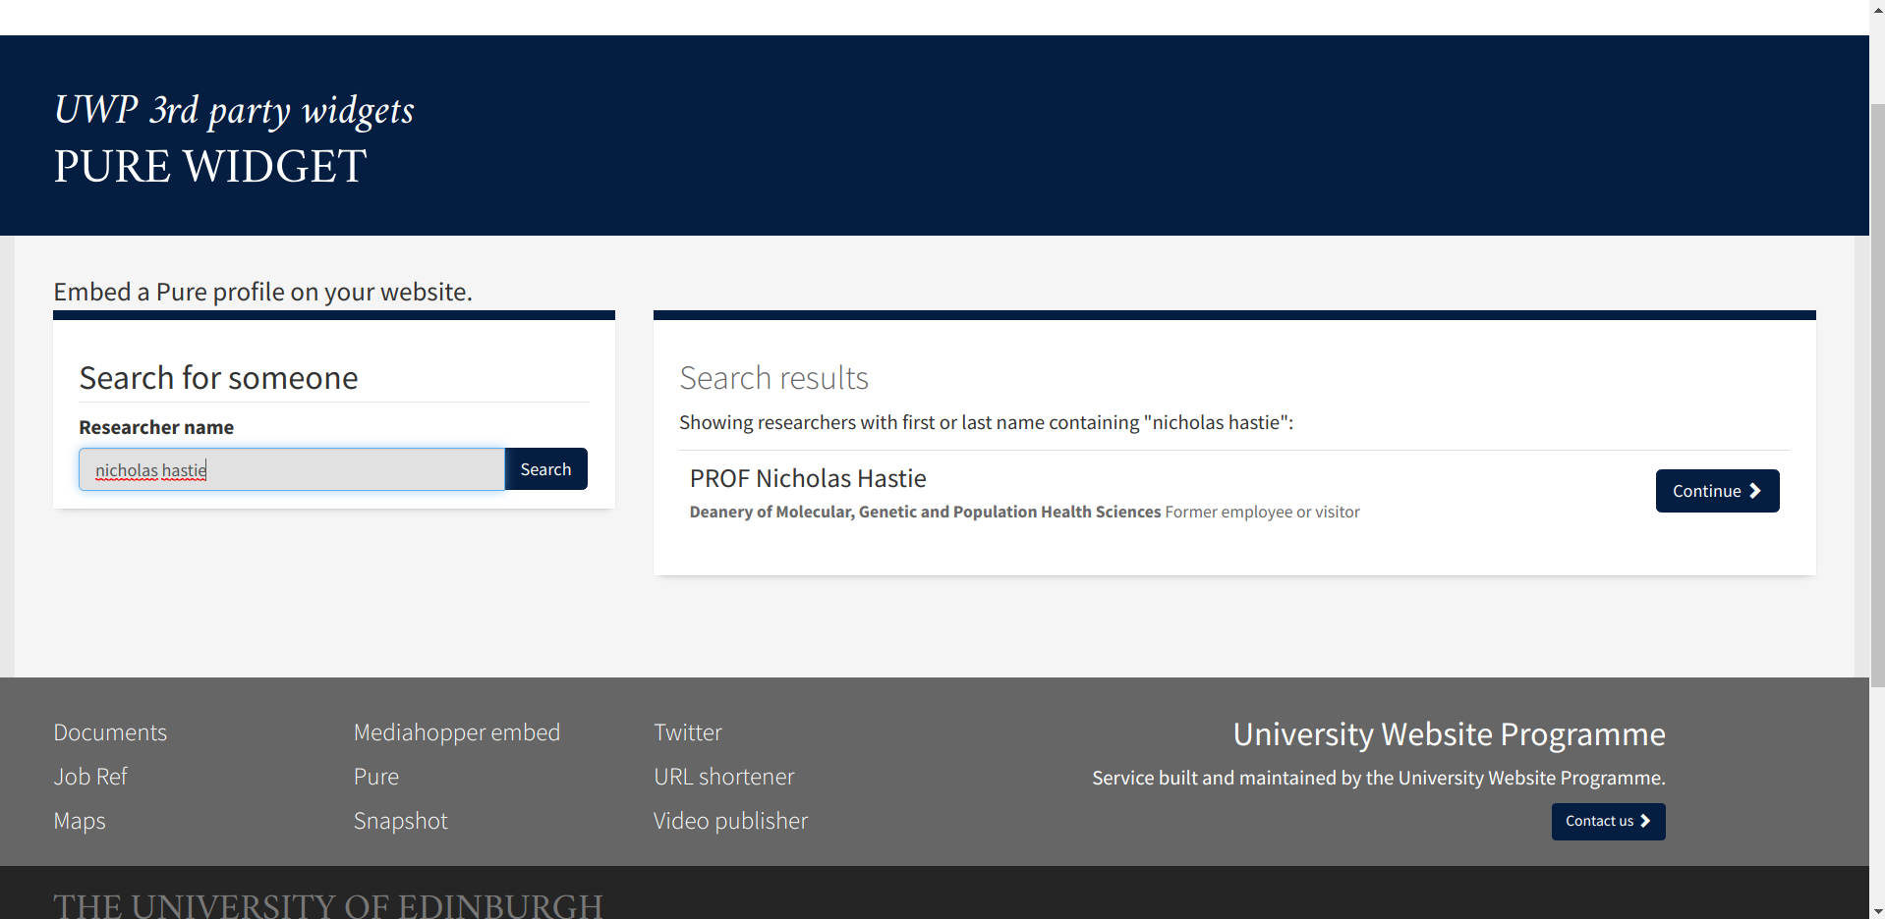Click The University of Edinburgh footer logo
Screen dimensions: 1885x919
(328, 905)
